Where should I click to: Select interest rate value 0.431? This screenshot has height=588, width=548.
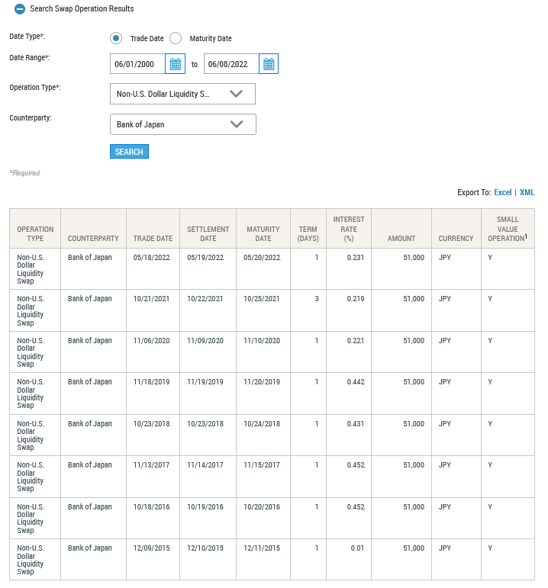click(356, 424)
